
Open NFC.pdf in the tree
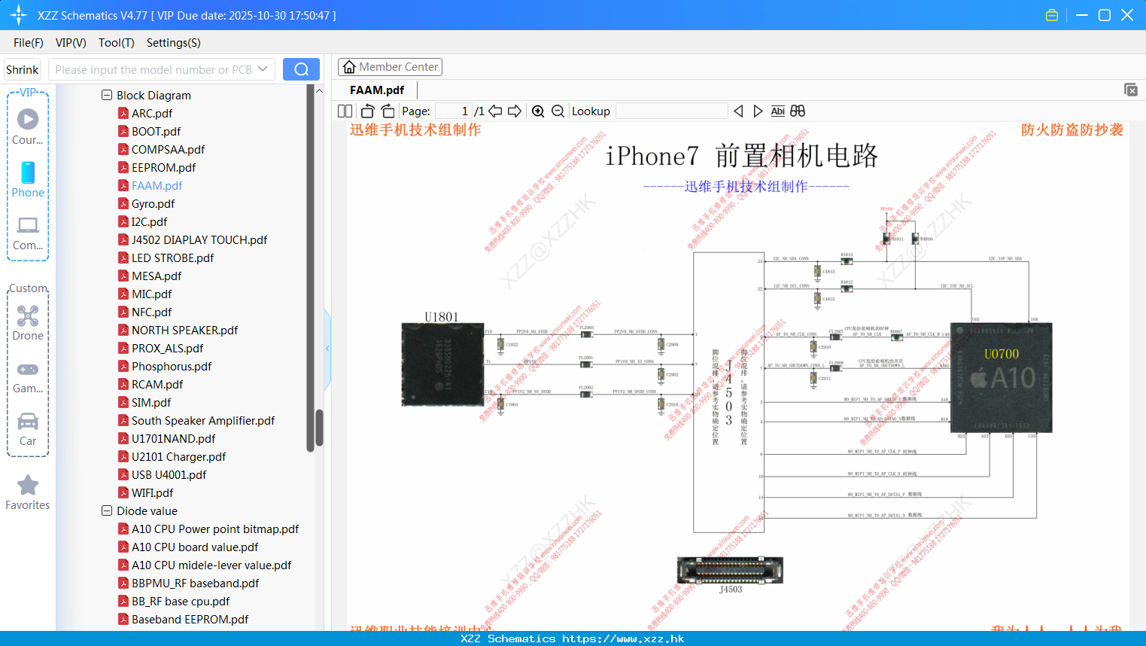151,312
